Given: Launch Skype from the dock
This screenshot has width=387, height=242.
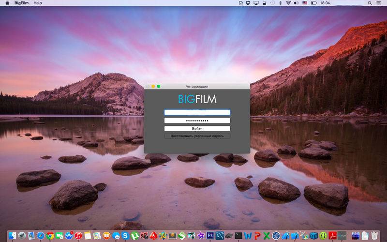Looking at the screenshot, I should tap(125, 236).
